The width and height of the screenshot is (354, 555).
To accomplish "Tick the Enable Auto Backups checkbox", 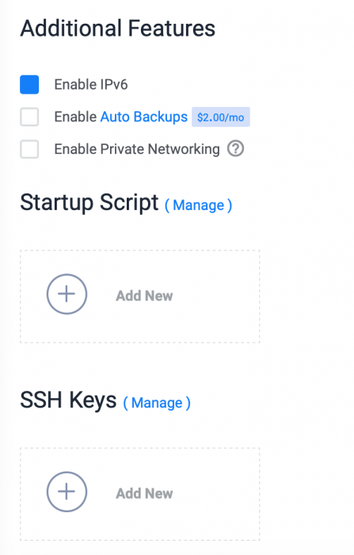I will pyautogui.click(x=29, y=117).
